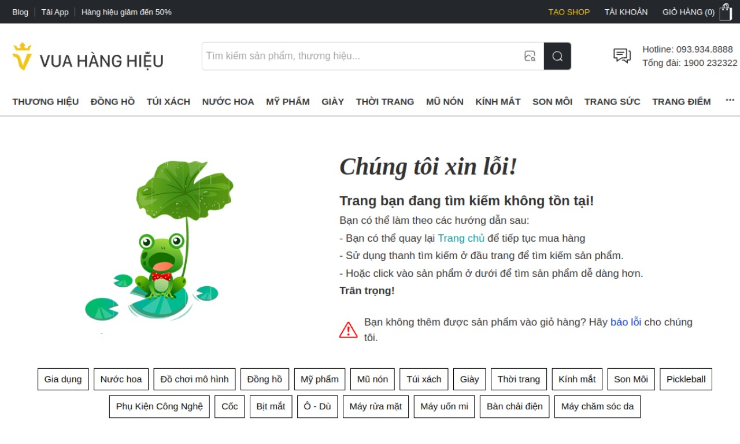Choose the Máy rửa mặt tag
The height and width of the screenshot is (444, 740).
(376, 406)
